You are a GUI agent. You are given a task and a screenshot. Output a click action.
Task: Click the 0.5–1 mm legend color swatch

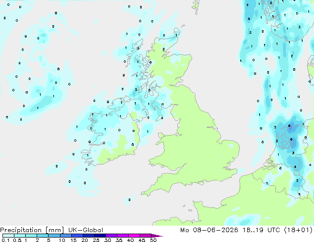tap(20, 236)
